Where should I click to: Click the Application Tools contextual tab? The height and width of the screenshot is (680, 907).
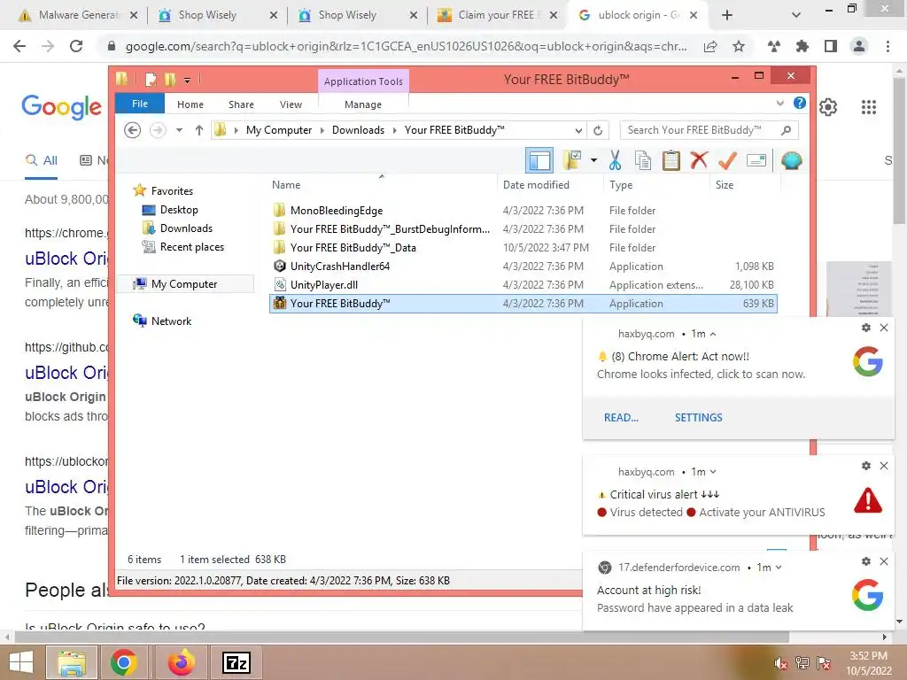tap(363, 81)
